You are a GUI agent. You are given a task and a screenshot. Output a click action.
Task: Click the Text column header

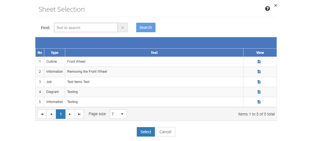(x=154, y=52)
